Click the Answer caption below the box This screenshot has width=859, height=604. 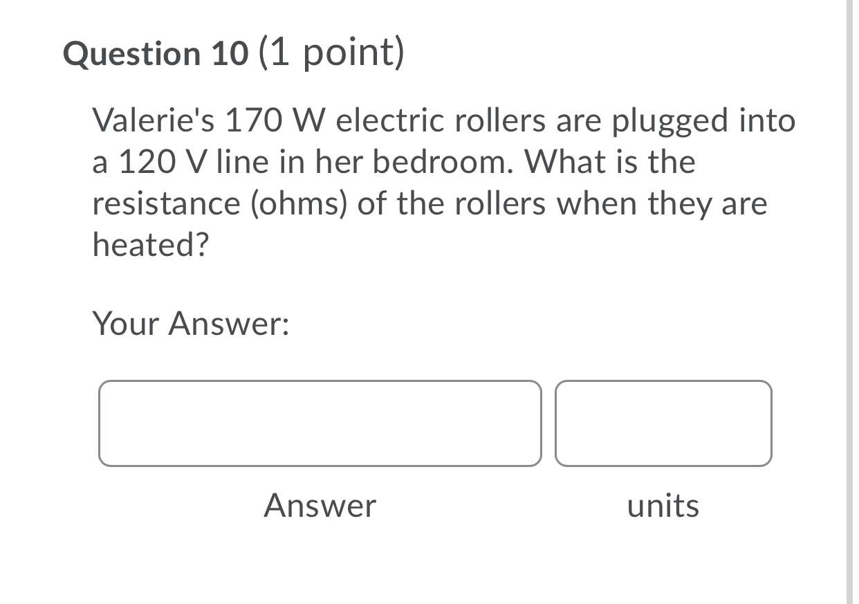click(320, 506)
